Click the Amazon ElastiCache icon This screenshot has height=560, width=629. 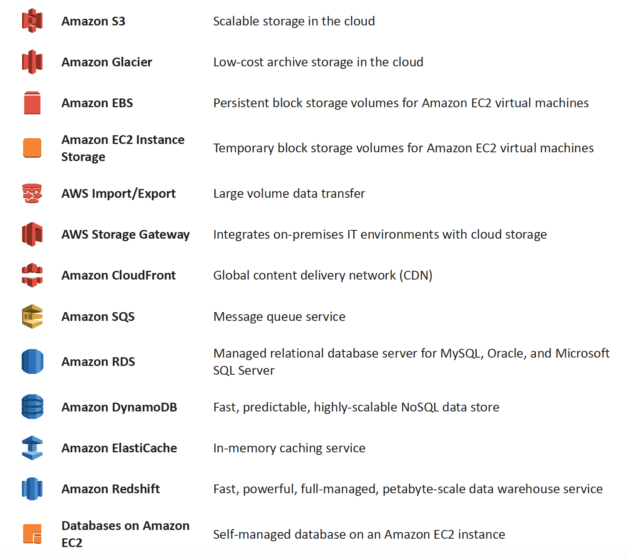click(32, 448)
